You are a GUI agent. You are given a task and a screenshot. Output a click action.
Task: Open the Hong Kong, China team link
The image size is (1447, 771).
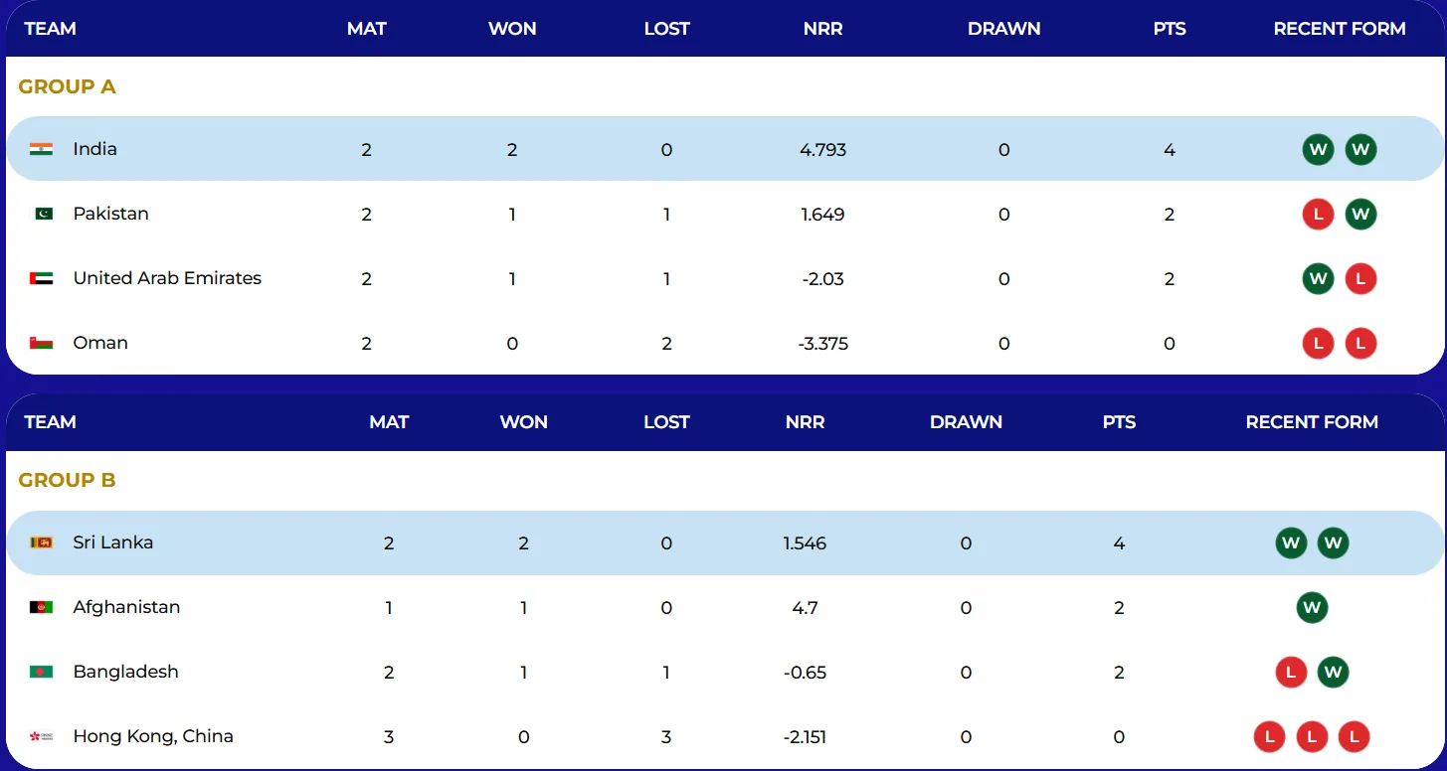tap(153, 736)
